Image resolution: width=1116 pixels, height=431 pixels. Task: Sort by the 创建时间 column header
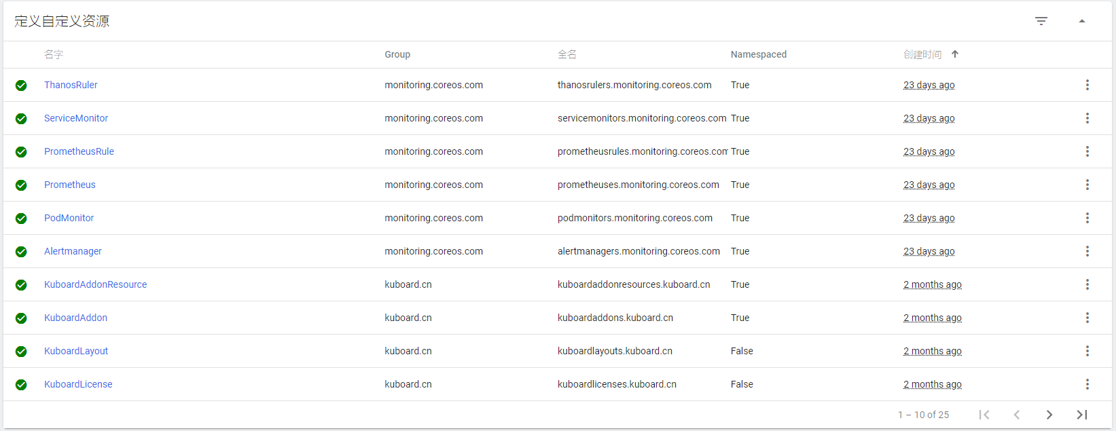[922, 54]
